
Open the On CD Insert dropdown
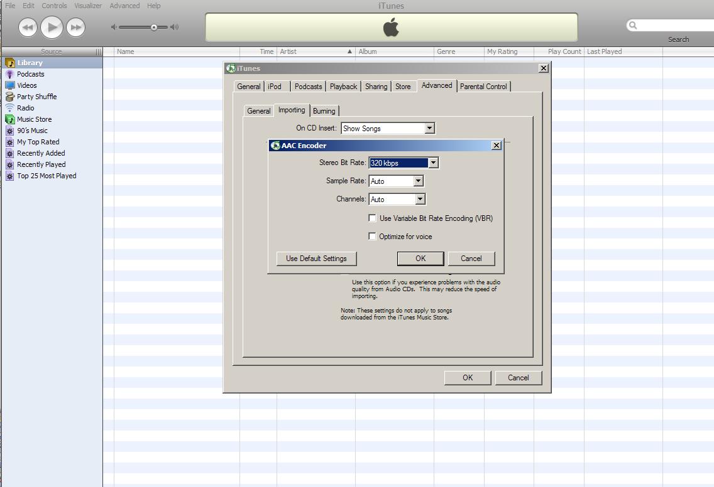430,128
